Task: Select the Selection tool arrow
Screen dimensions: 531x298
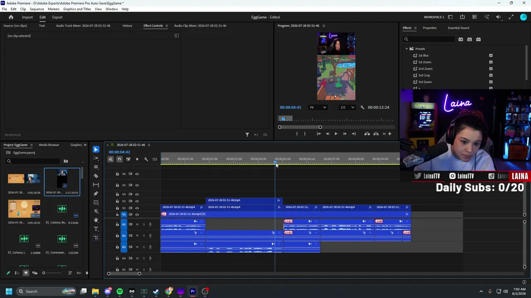Action: click(96, 149)
